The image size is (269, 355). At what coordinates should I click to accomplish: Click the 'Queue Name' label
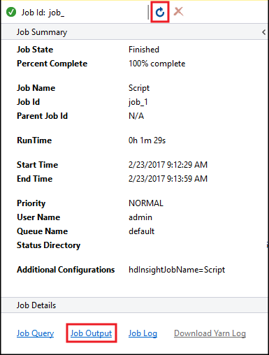[42, 231]
